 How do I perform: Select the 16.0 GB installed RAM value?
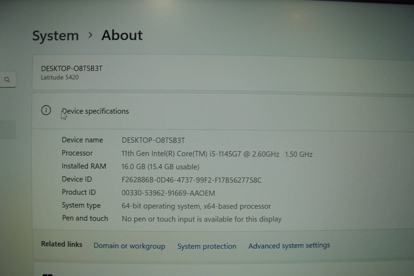pyautogui.click(x=160, y=167)
